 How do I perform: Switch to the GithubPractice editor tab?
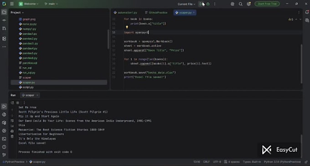click(156, 12)
